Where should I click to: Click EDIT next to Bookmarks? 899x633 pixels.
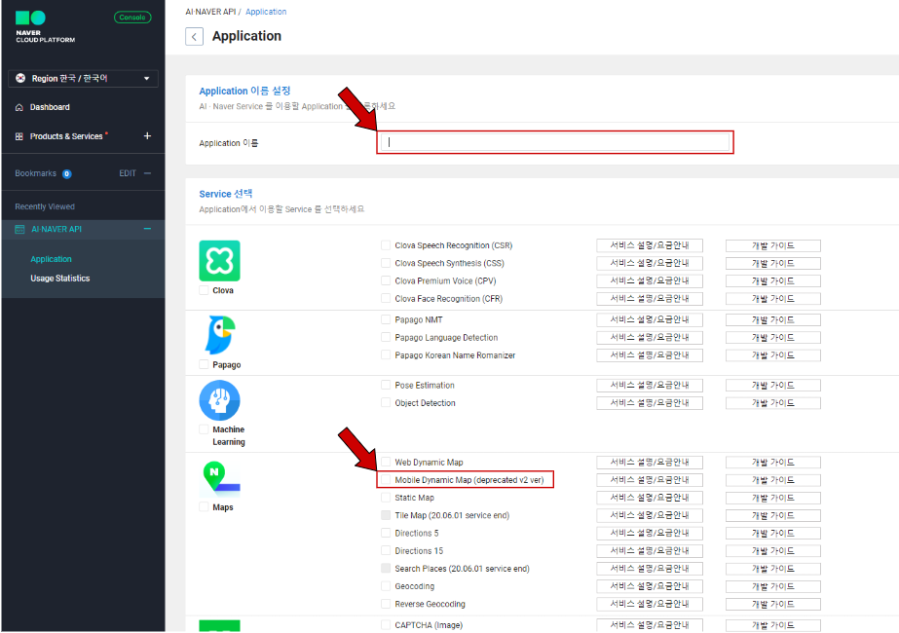128,173
